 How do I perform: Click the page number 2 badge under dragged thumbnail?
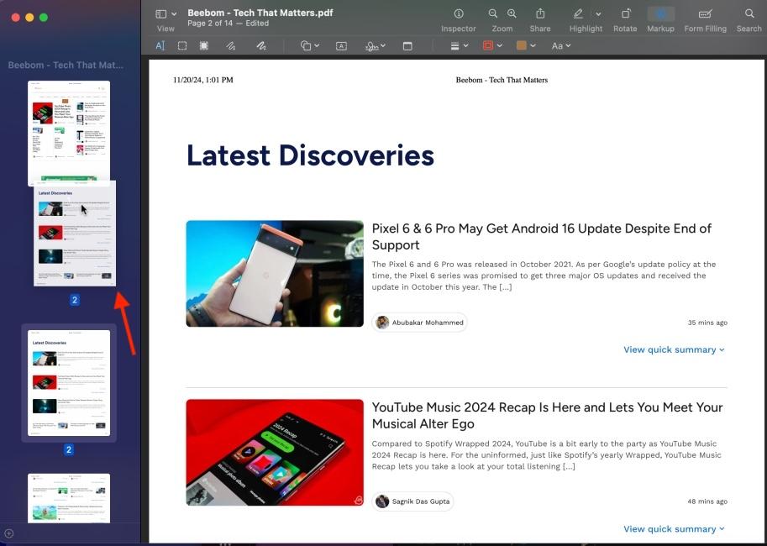[x=75, y=300]
